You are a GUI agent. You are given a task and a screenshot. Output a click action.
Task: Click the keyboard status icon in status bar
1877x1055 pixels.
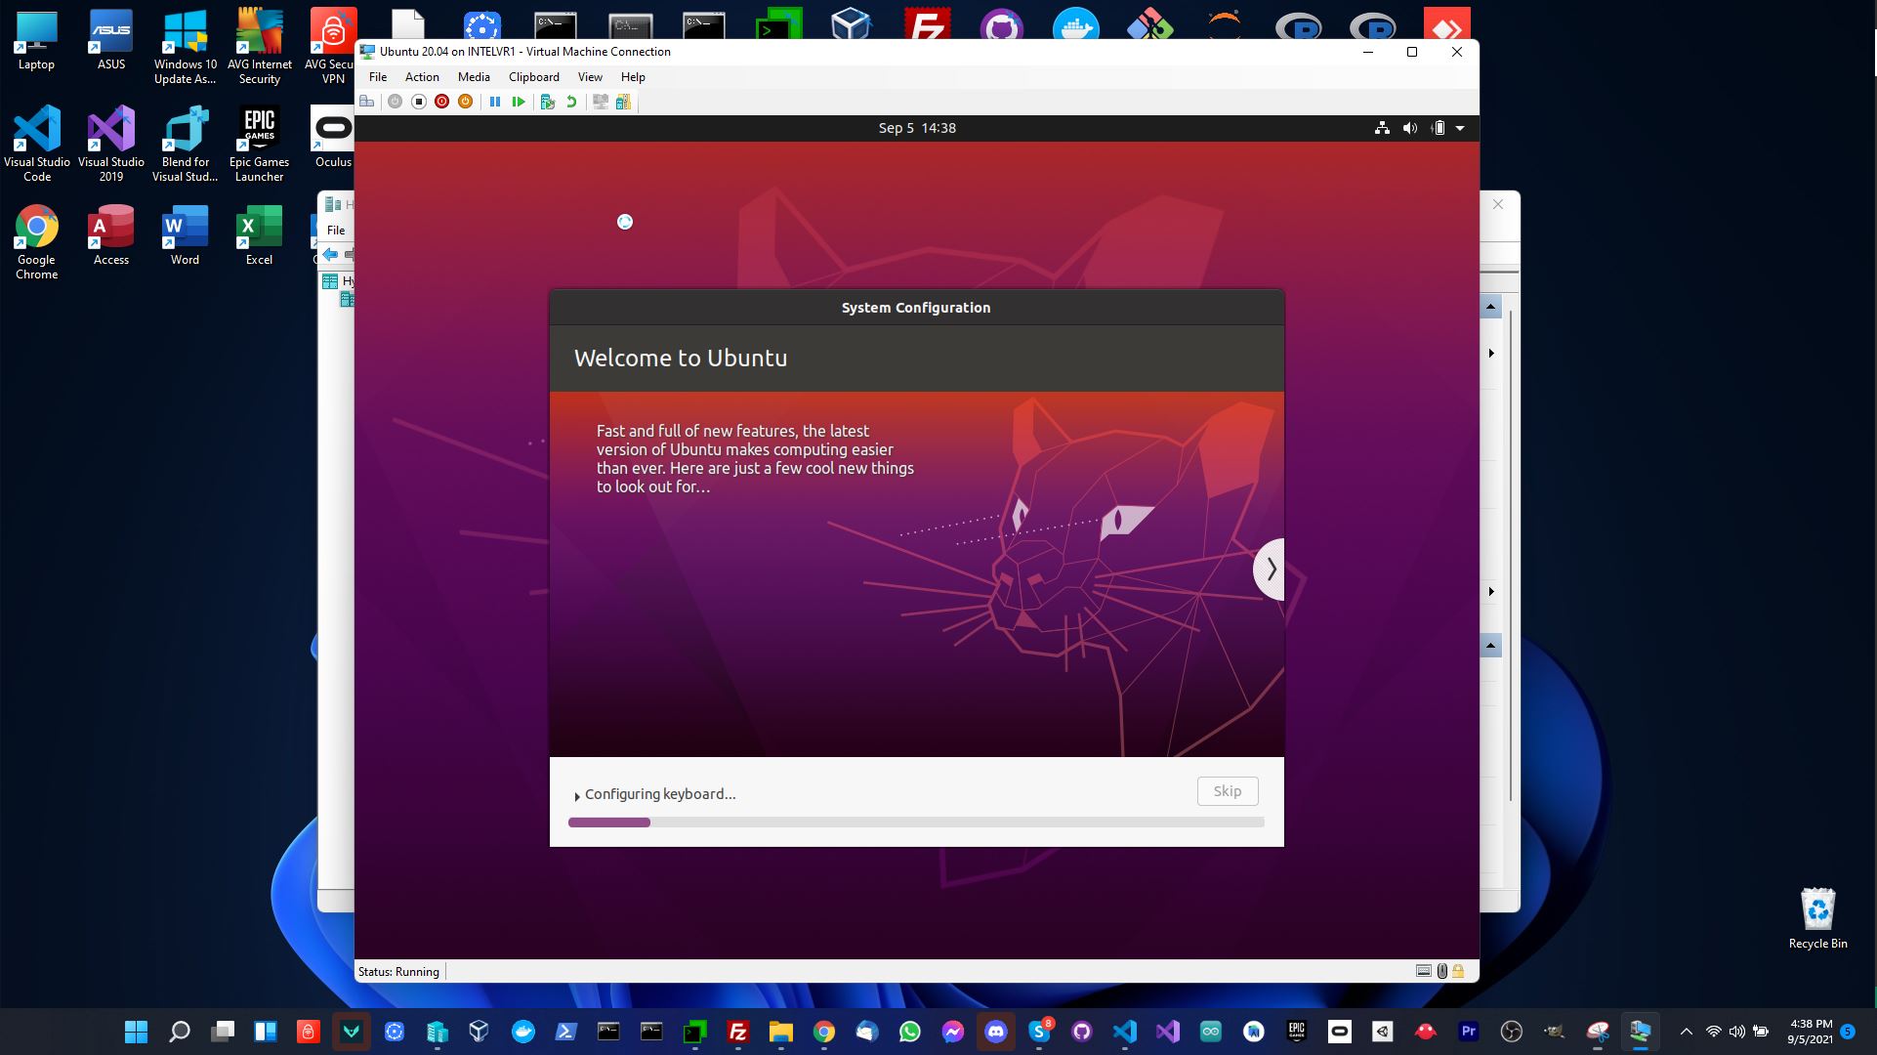(1424, 971)
